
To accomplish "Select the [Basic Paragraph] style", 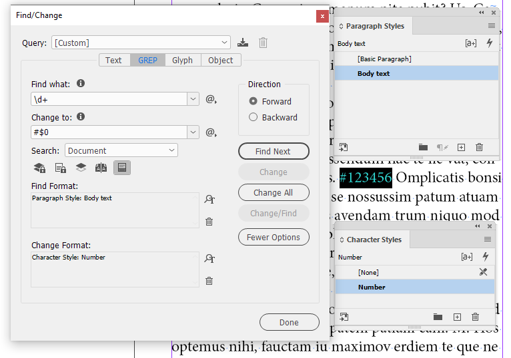I will click(x=384, y=59).
